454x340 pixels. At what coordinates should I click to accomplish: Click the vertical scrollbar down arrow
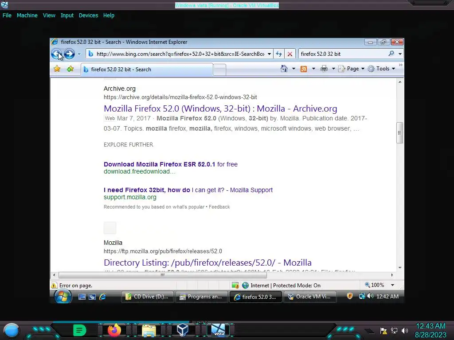[399, 268]
